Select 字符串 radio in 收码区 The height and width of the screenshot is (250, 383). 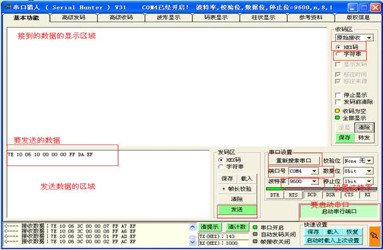coord(338,54)
